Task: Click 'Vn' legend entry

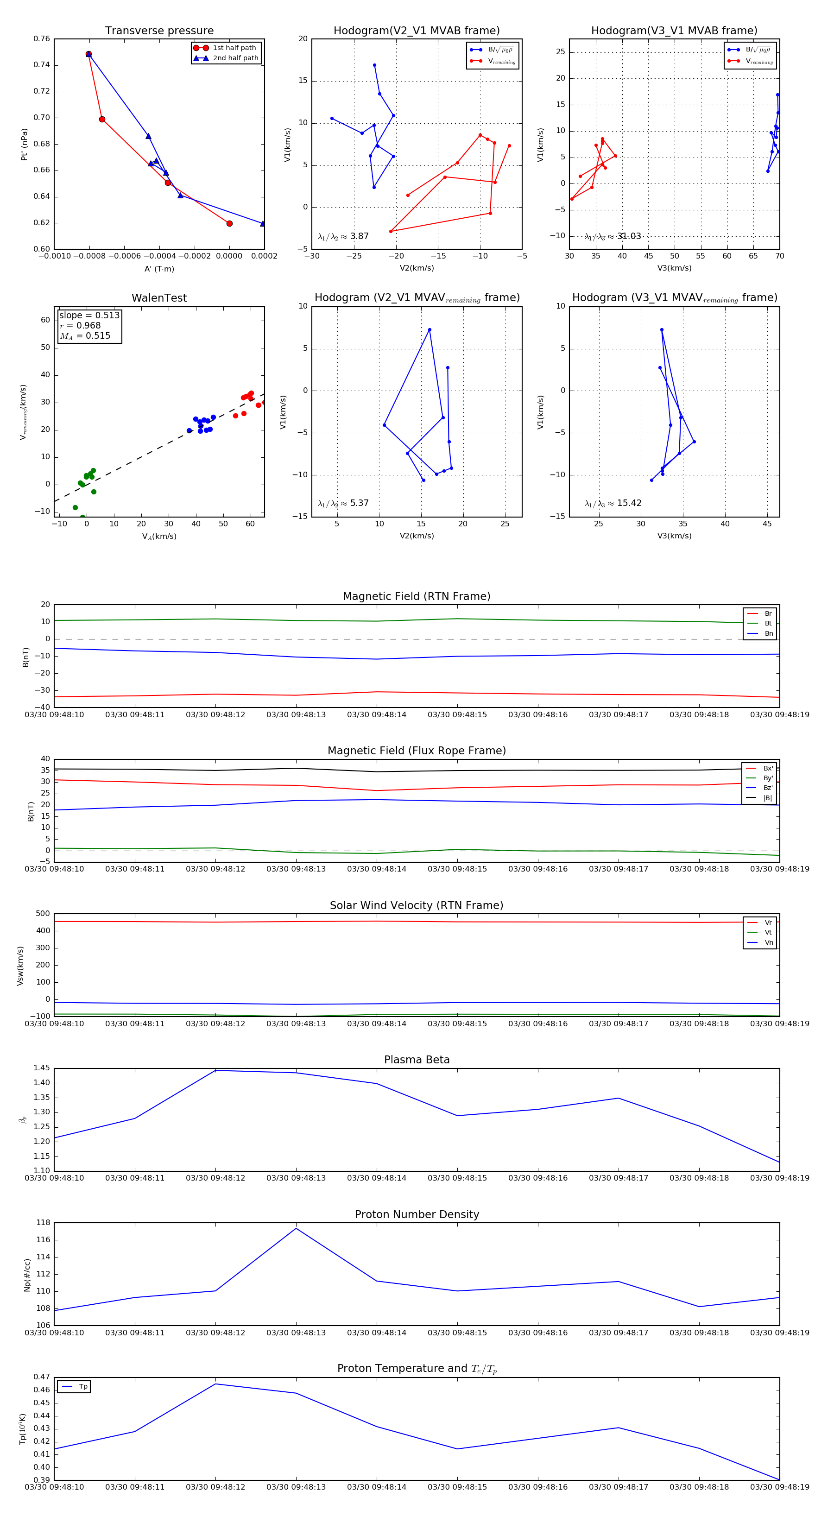Action: pyautogui.click(x=760, y=942)
